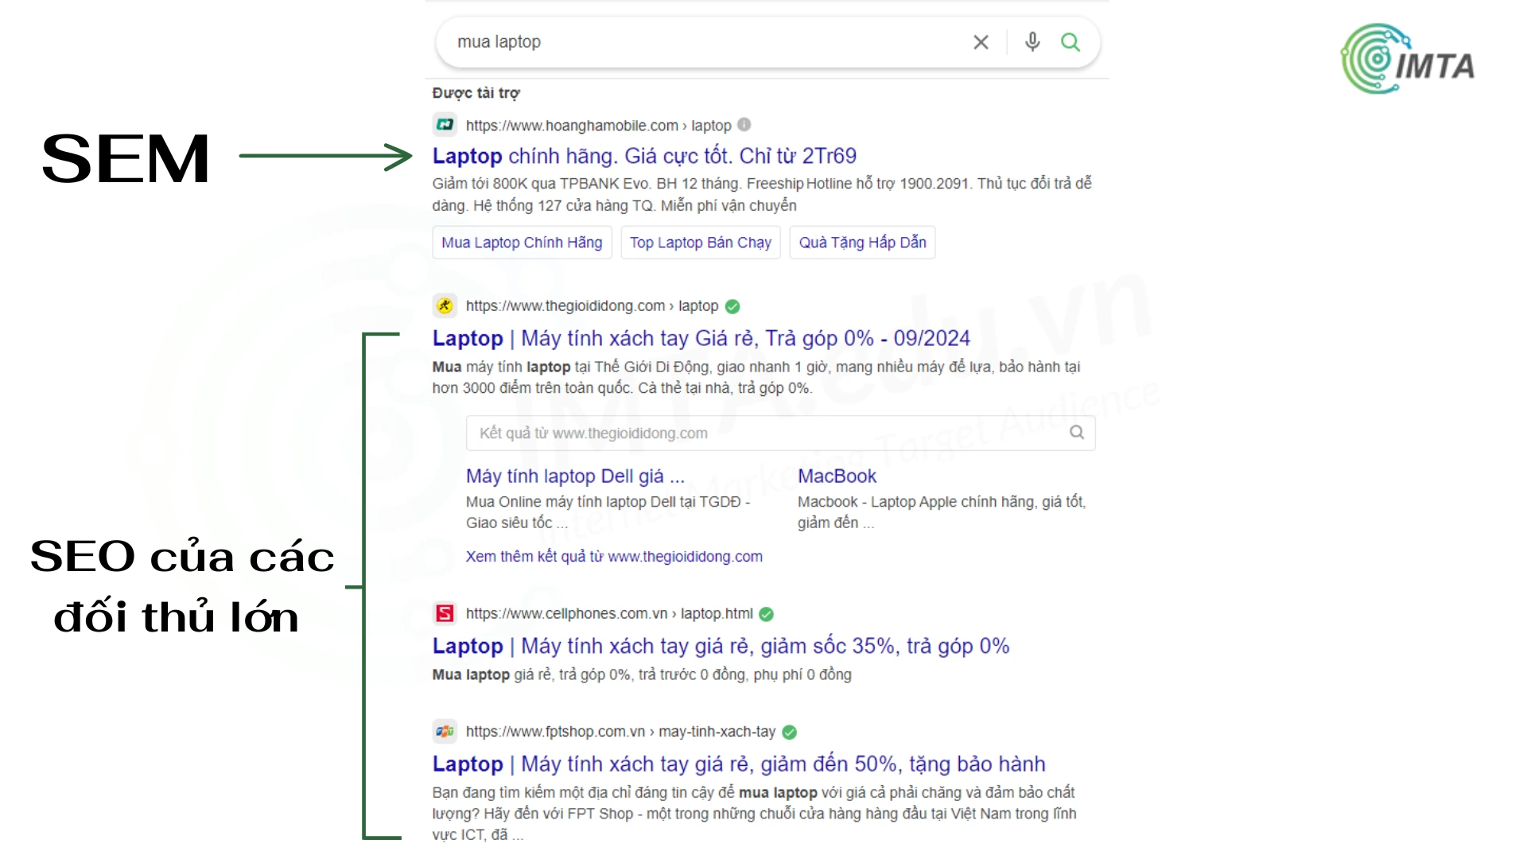This screenshot has width=1527, height=859.
Task: Open thegioididong 'Máy tính xách tay Giá rẻ' result
Action: pyautogui.click(x=701, y=338)
